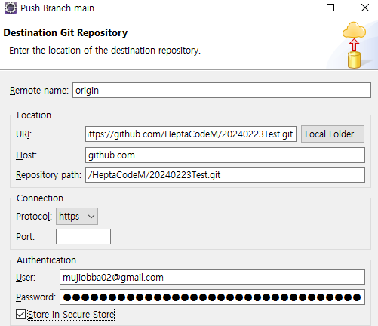Click into the Remote name field
Screen dimensions: 378x326
click(222, 90)
